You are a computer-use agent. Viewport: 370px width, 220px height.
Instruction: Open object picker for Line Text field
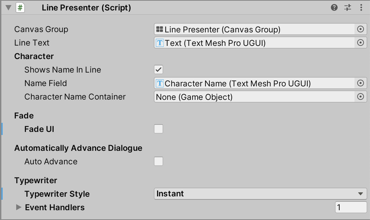tap(361, 43)
